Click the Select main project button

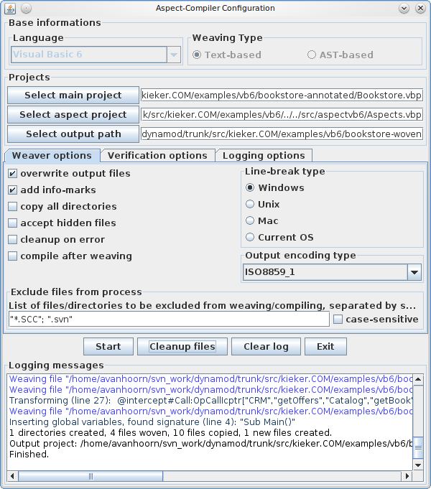click(x=73, y=95)
